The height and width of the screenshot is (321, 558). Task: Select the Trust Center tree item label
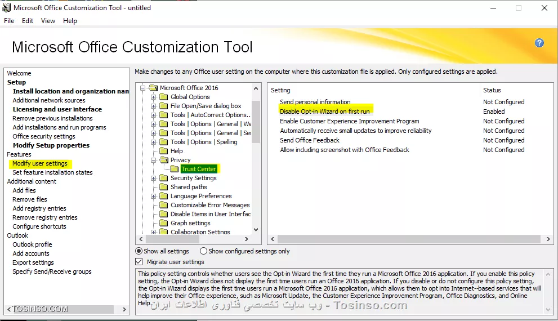click(x=198, y=169)
